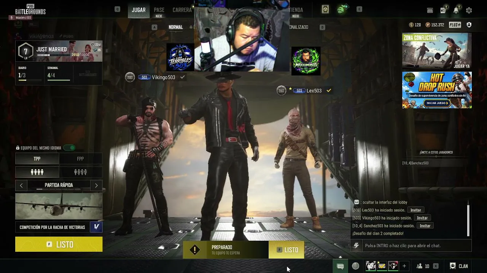487x273 pixels.
Task: Click the Maxximo503 logo
Action: coord(306,61)
